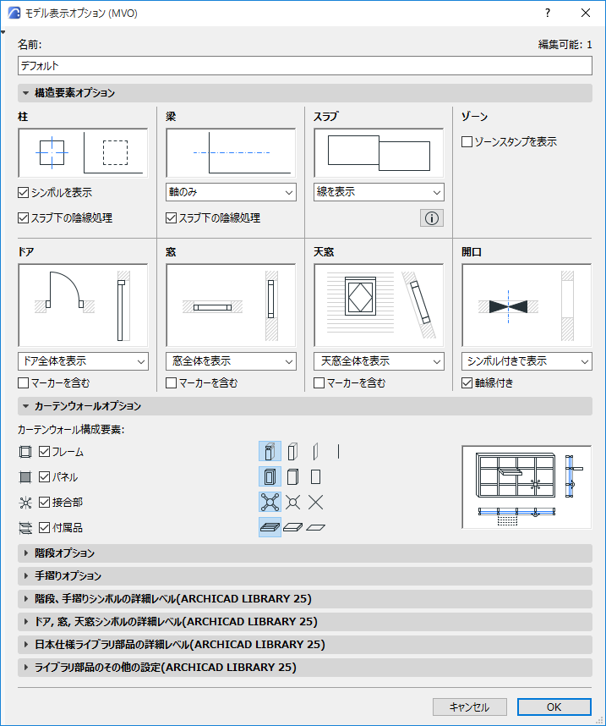
Task: Click the 名前 input field
Action: point(305,66)
